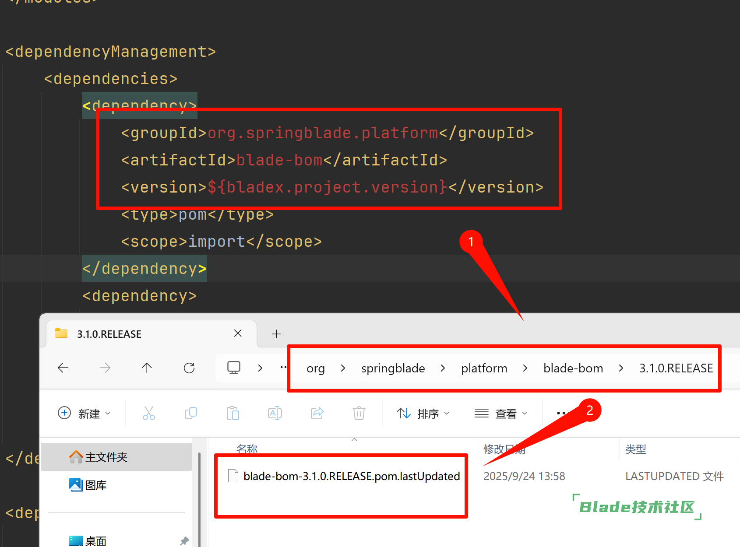Click the bladex.project.version line
Viewport: 740px width, 547px height.
point(332,187)
